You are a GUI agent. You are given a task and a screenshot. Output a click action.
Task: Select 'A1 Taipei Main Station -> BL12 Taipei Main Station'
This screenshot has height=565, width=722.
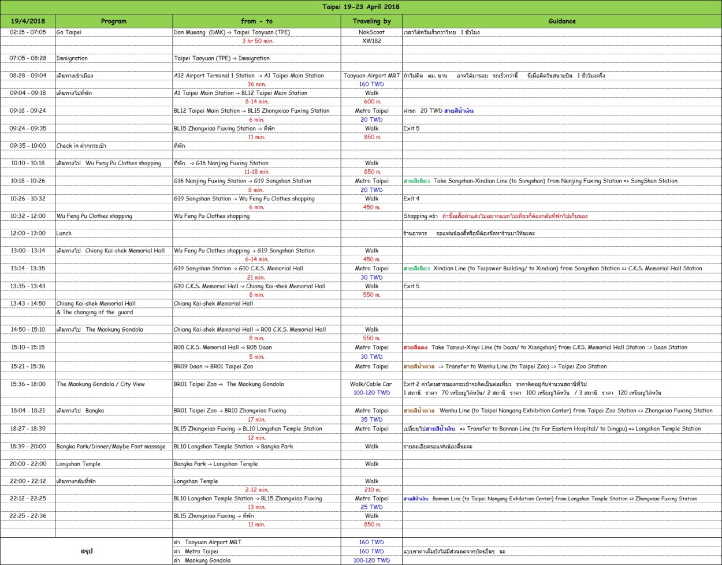(256, 93)
